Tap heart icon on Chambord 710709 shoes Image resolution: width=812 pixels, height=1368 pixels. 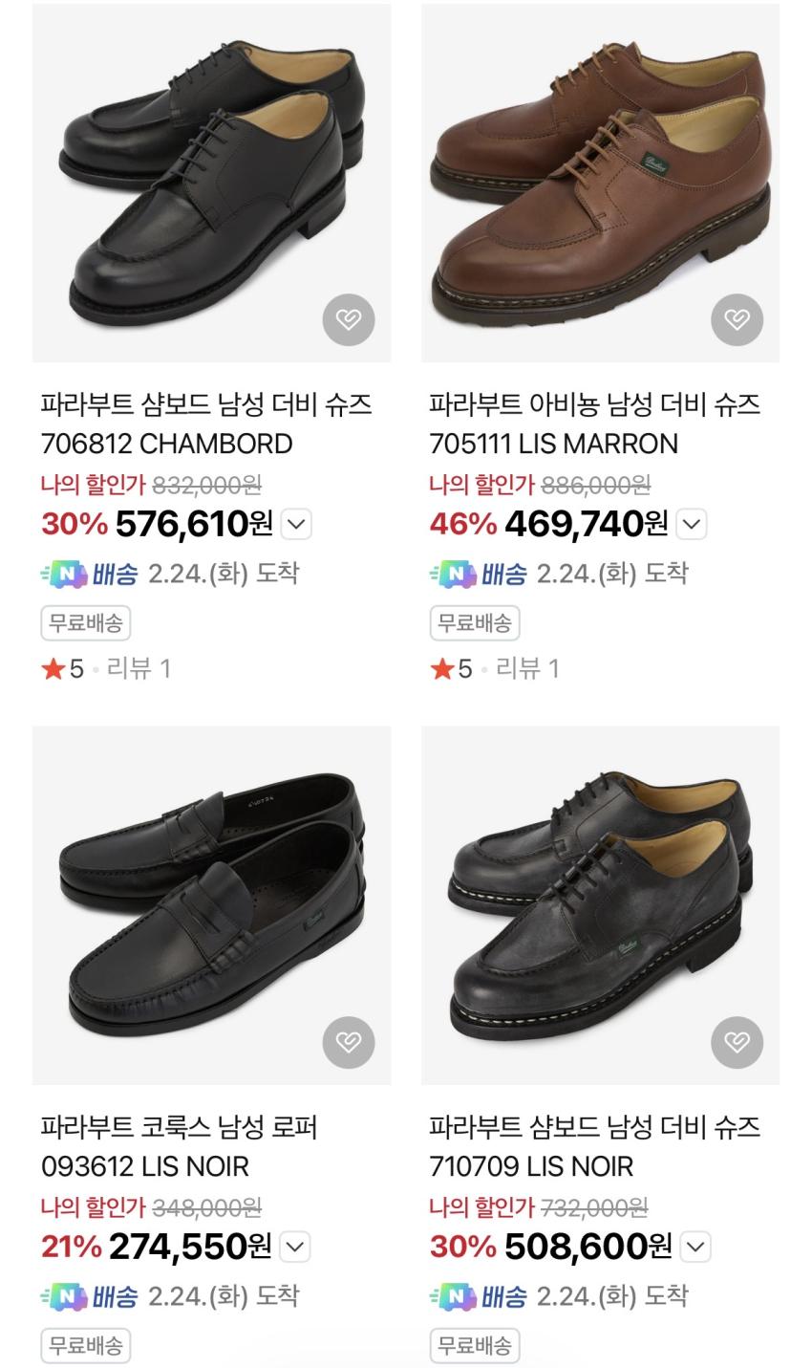(737, 1042)
